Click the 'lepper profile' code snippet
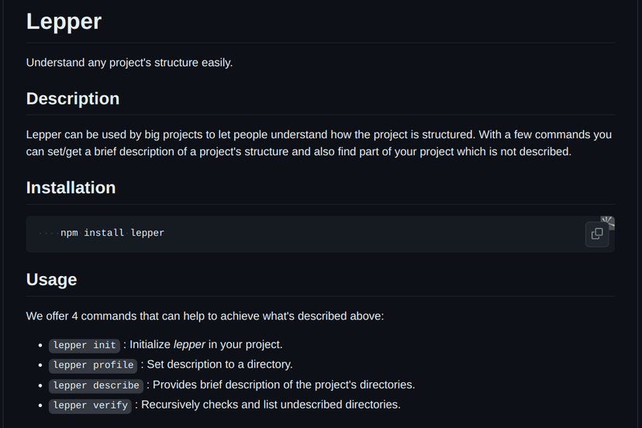 (x=93, y=365)
